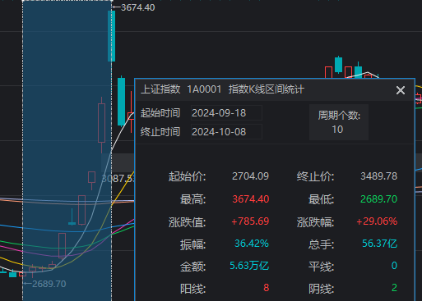
Task: Click the 1A0001 index code
Action: (204, 89)
